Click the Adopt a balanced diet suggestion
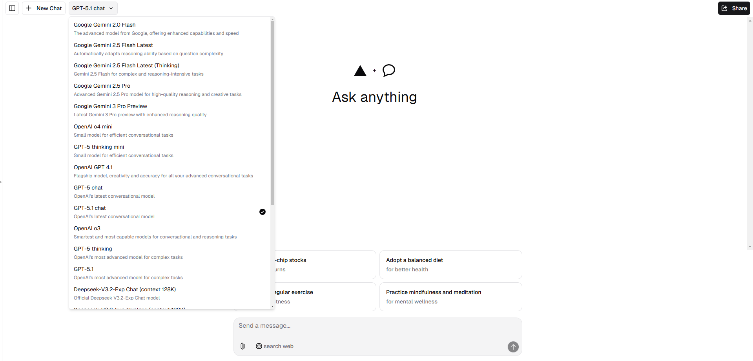753x361 pixels. pyautogui.click(x=450, y=265)
